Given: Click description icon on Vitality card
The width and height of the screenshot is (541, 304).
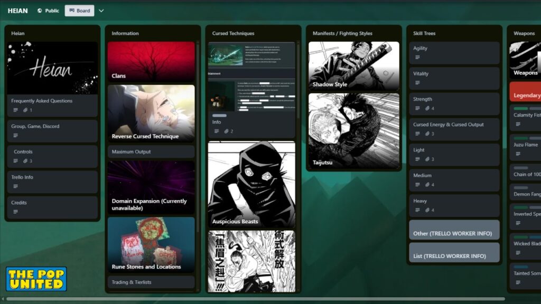Looking at the screenshot, I should pyautogui.click(x=417, y=83).
